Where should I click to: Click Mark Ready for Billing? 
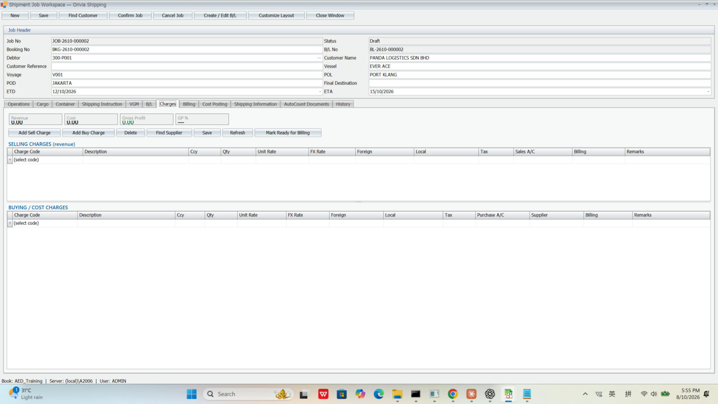[288, 133]
